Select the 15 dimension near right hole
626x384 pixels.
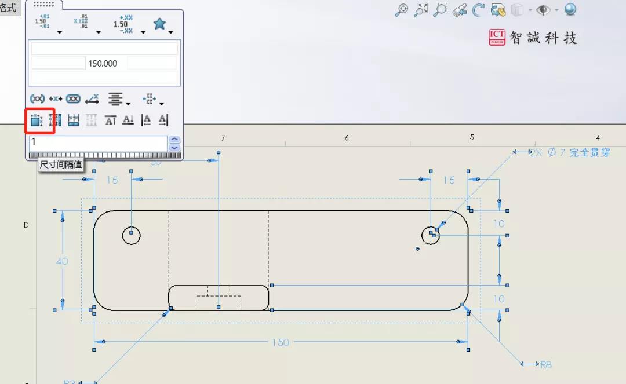click(x=449, y=180)
